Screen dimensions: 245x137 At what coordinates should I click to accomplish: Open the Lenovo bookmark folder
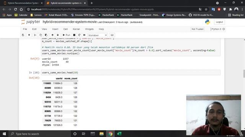36,15
